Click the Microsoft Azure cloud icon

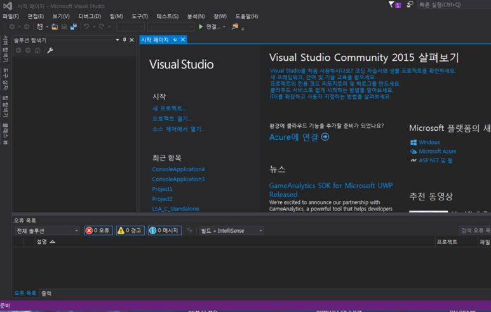[414, 152]
